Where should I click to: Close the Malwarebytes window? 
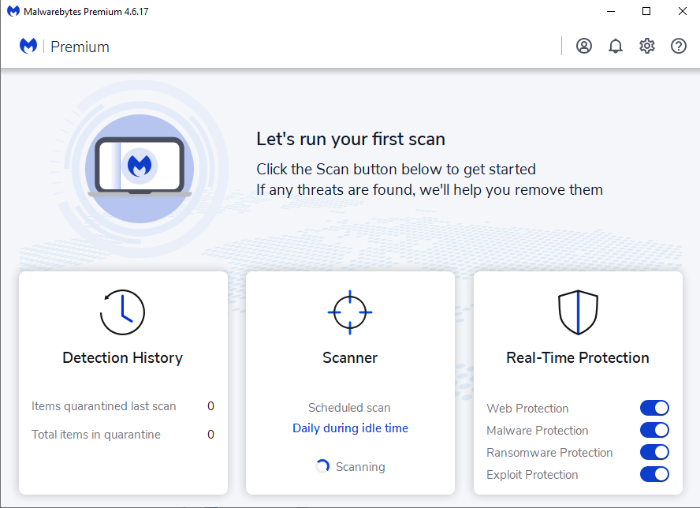coord(682,11)
